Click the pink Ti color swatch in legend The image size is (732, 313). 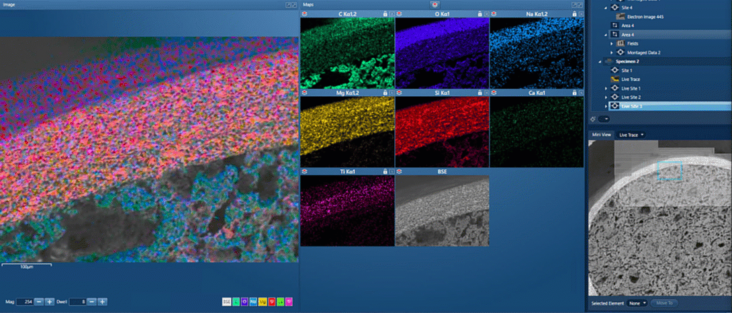289,302
